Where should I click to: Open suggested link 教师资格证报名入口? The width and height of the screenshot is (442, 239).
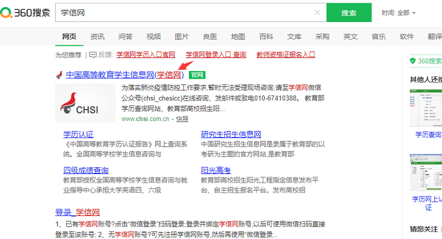pyautogui.click(x=286, y=55)
